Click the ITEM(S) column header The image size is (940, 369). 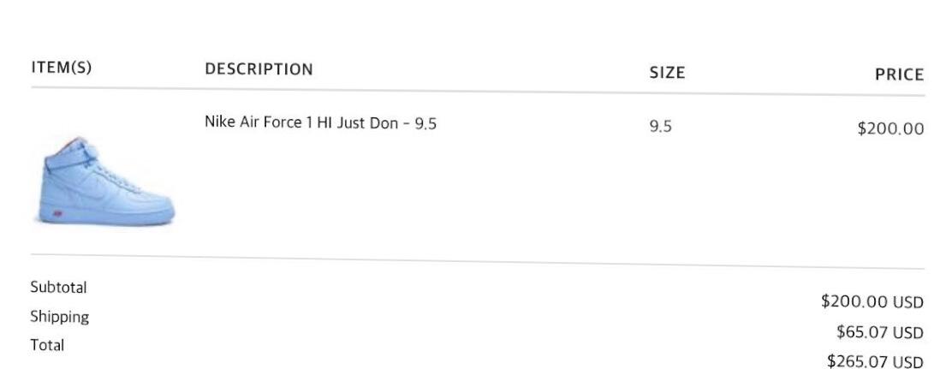click(61, 67)
